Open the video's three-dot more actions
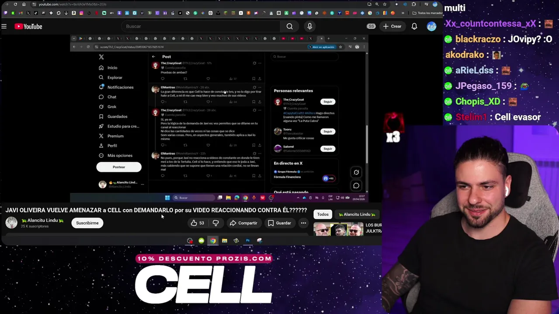 [x=303, y=223]
